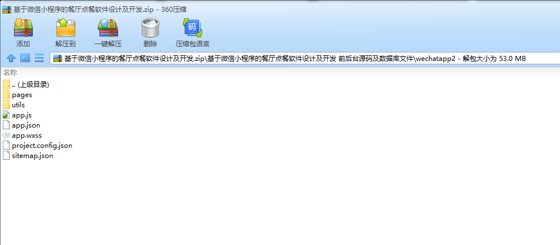Click the 一键解压 one-click extract icon
The image size is (560, 245).
[108, 28]
